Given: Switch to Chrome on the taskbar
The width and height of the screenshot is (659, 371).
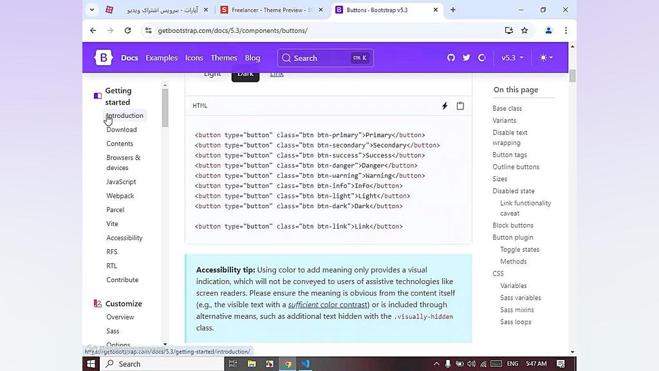Looking at the screenshot, I should [x=288, y=364].
